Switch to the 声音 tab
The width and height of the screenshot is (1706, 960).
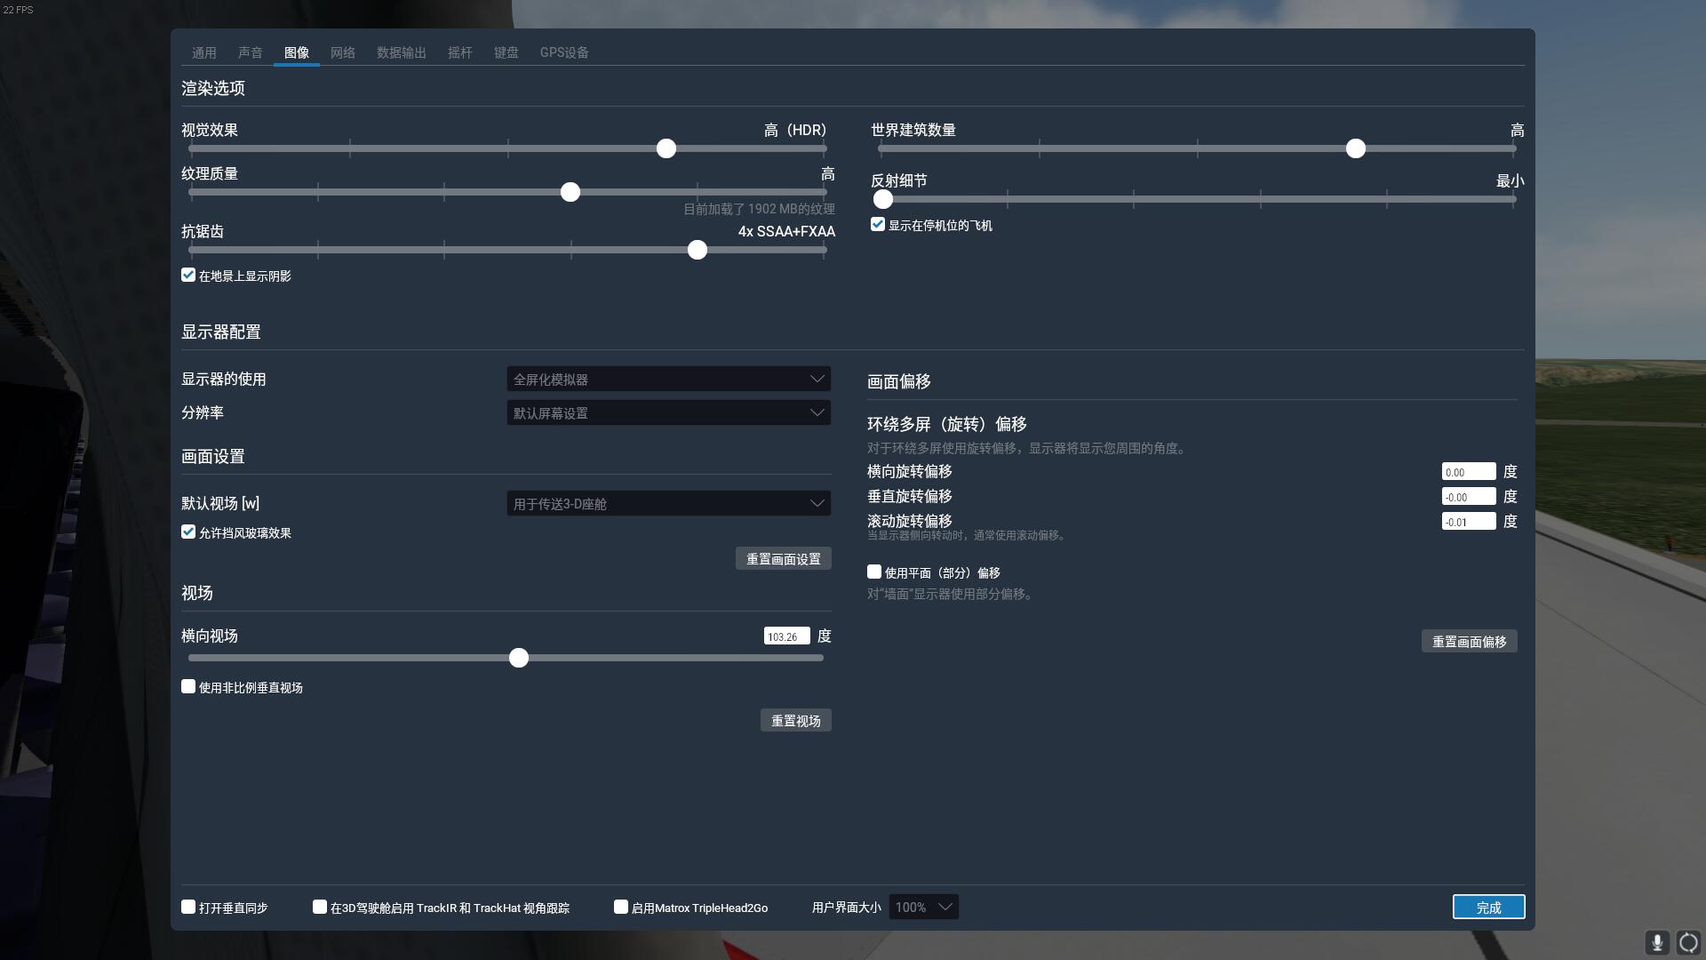(250, 52)
